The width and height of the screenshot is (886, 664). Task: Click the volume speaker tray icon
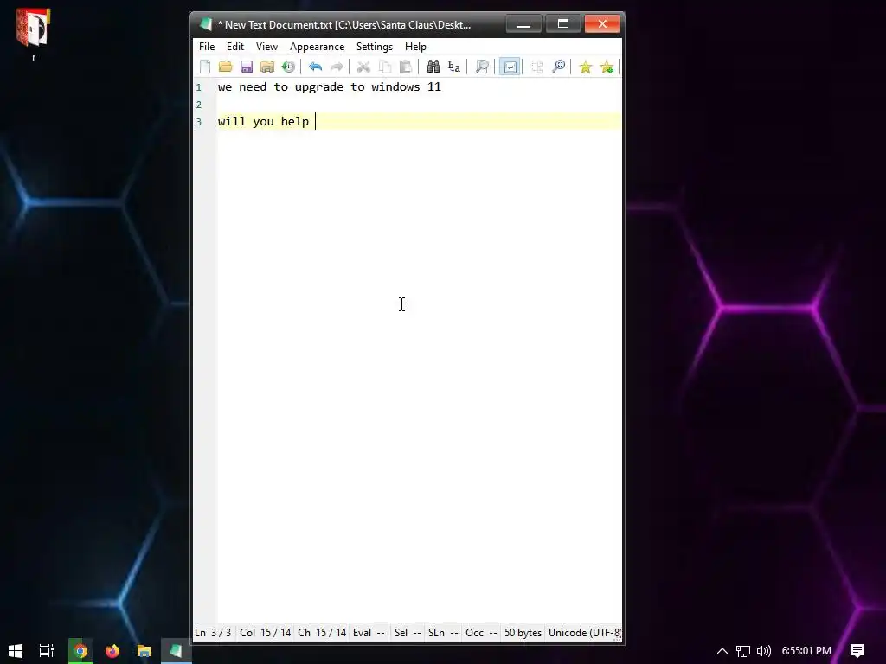(x=763, y=651)
